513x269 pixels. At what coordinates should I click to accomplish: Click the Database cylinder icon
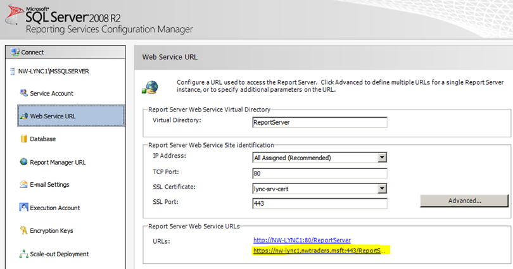click(x=23, y=139)
